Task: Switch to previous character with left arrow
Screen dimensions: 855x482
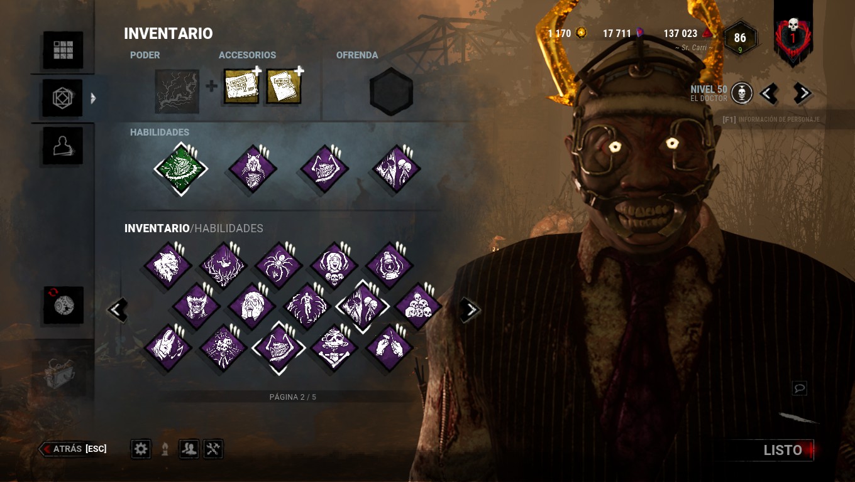Action: [768, 94]
